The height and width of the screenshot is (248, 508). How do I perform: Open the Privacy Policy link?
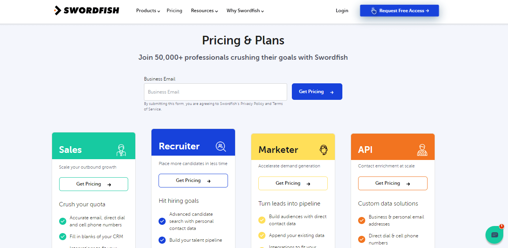tap(252, 103)
